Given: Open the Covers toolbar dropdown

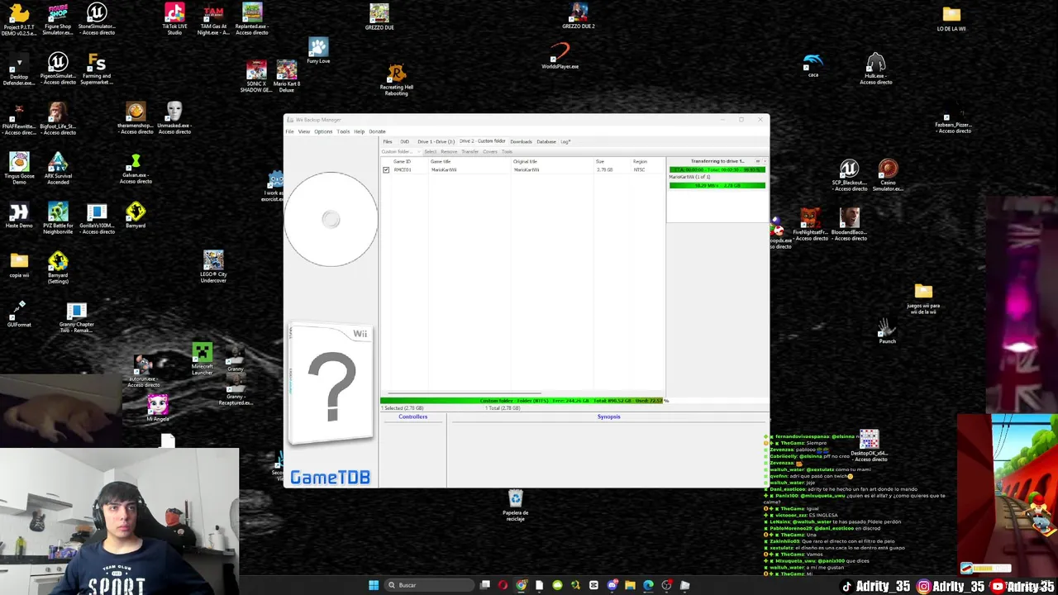Looking at the screenshot, I should tap(490, 151).
